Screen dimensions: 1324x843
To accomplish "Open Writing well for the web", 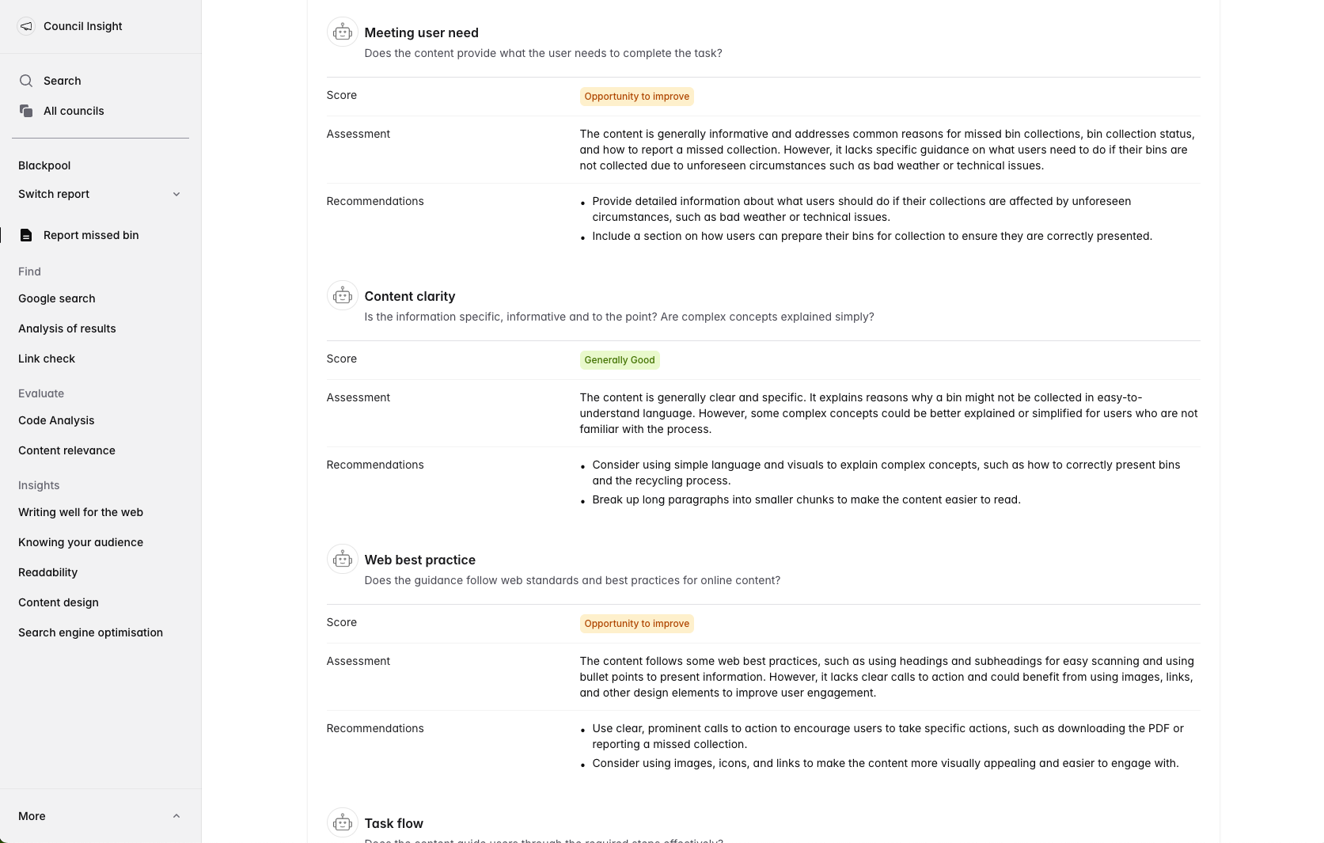I will point(81,512).
